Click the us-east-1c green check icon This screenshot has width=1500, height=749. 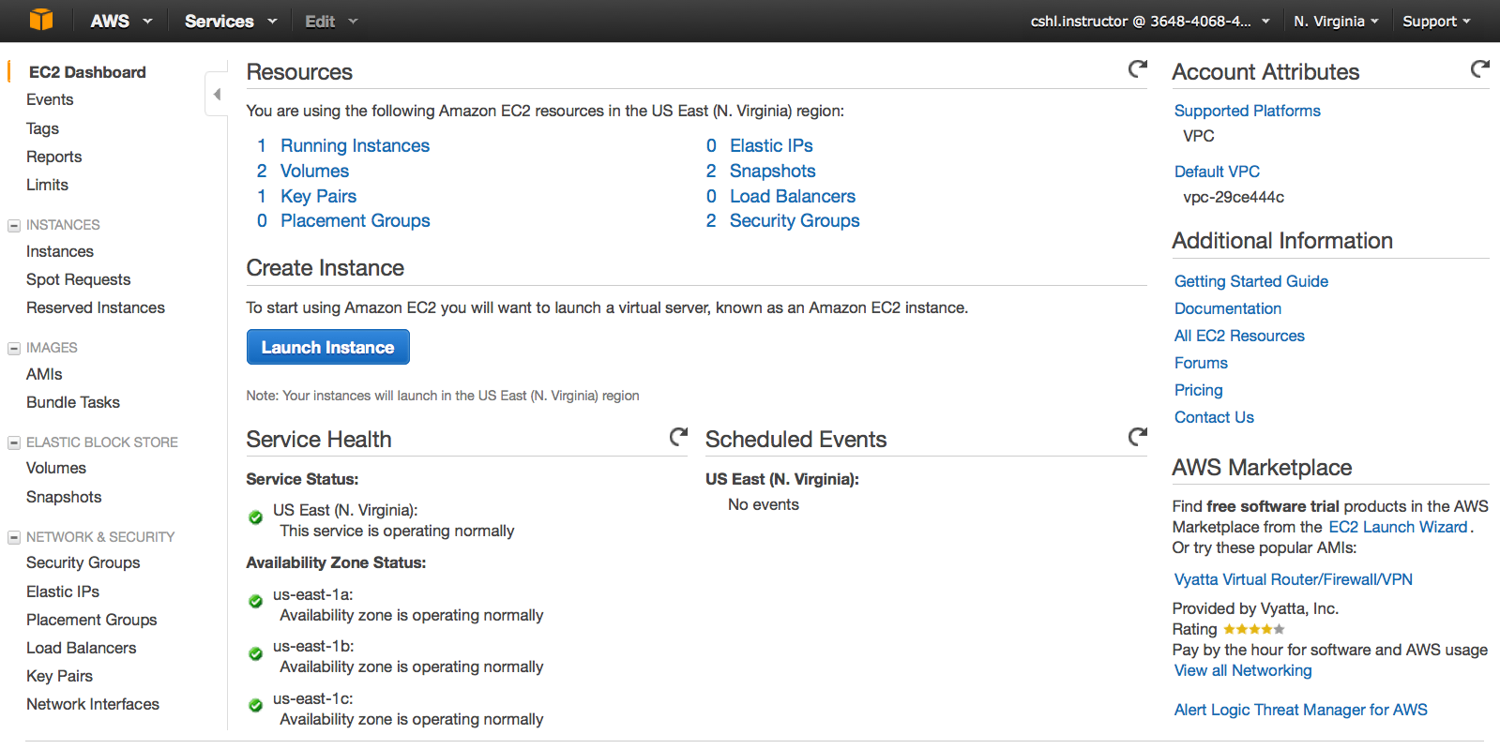point(255,705)
